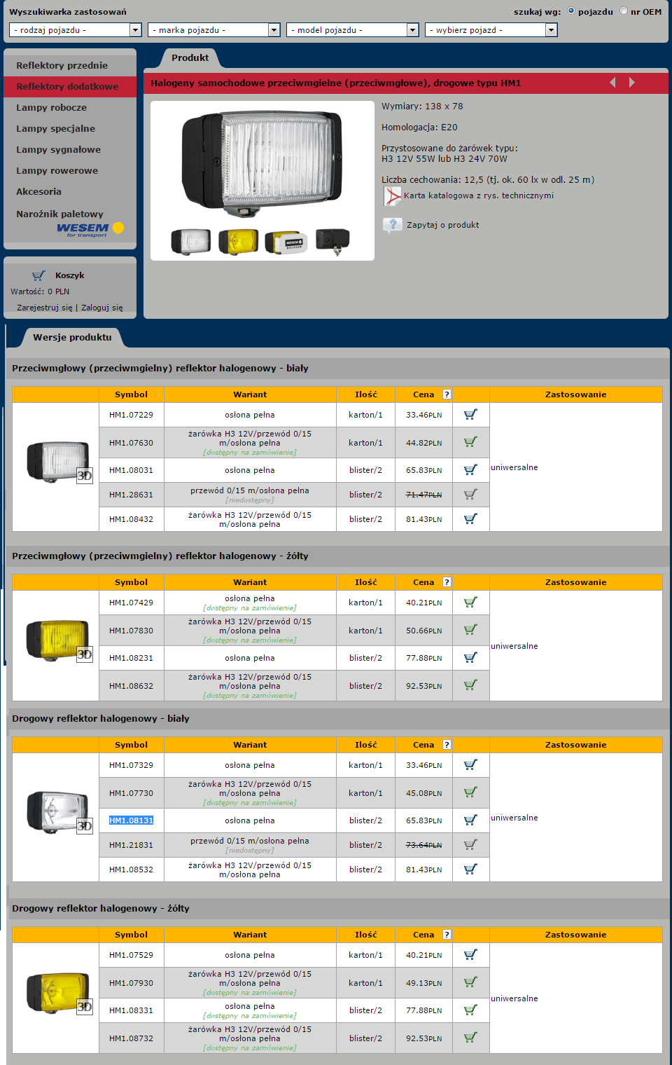This screenshot has width=672, height=1065.
Task: Go to next product with right arrow
Action: click(631, 83)
